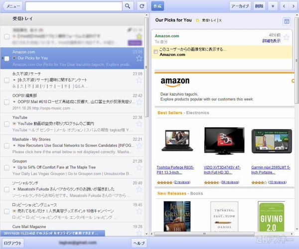Open 2 reviews link under Toshiba
The width and height of the screenshot is (299, 249).
click(182, 182)
